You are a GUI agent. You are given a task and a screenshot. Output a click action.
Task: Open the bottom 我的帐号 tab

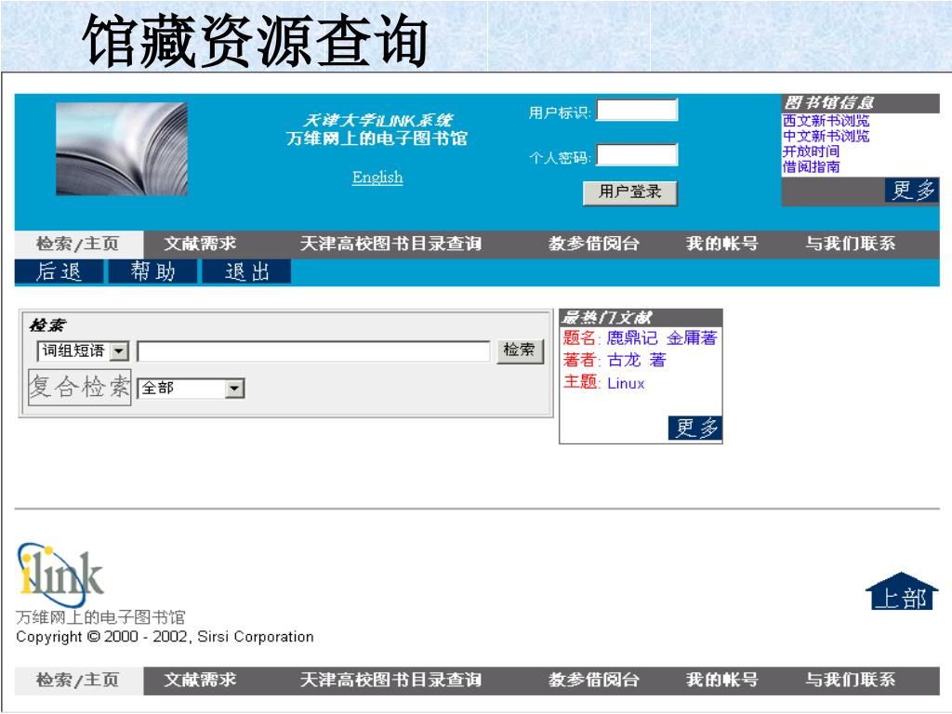(721, 680)
